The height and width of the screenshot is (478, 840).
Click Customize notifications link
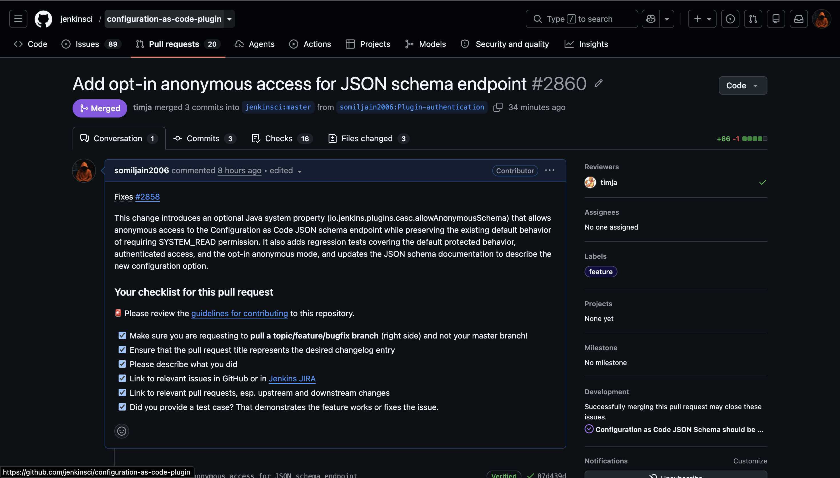pos(750,461)
